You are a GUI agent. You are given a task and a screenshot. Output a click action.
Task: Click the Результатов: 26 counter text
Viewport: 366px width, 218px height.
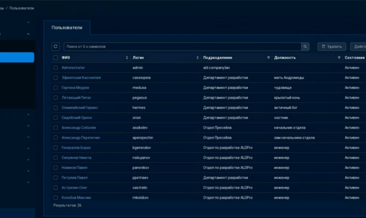(67, 205)
